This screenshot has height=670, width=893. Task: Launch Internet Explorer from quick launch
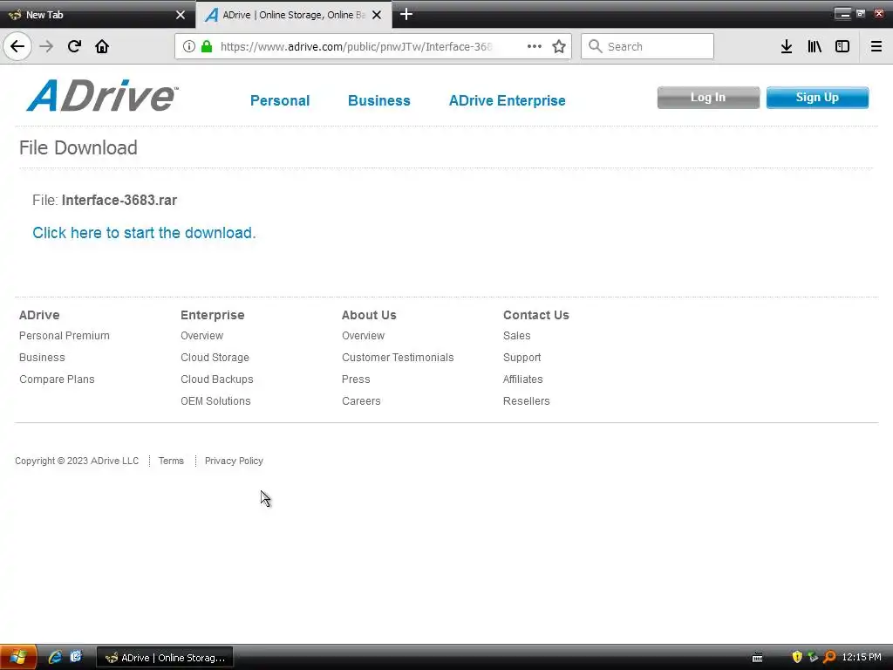point(55,658)
